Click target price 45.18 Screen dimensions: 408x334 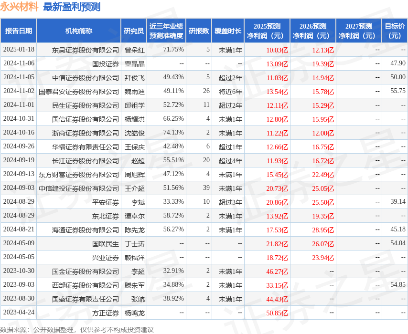pyautogui.click(x=398, y=229)
